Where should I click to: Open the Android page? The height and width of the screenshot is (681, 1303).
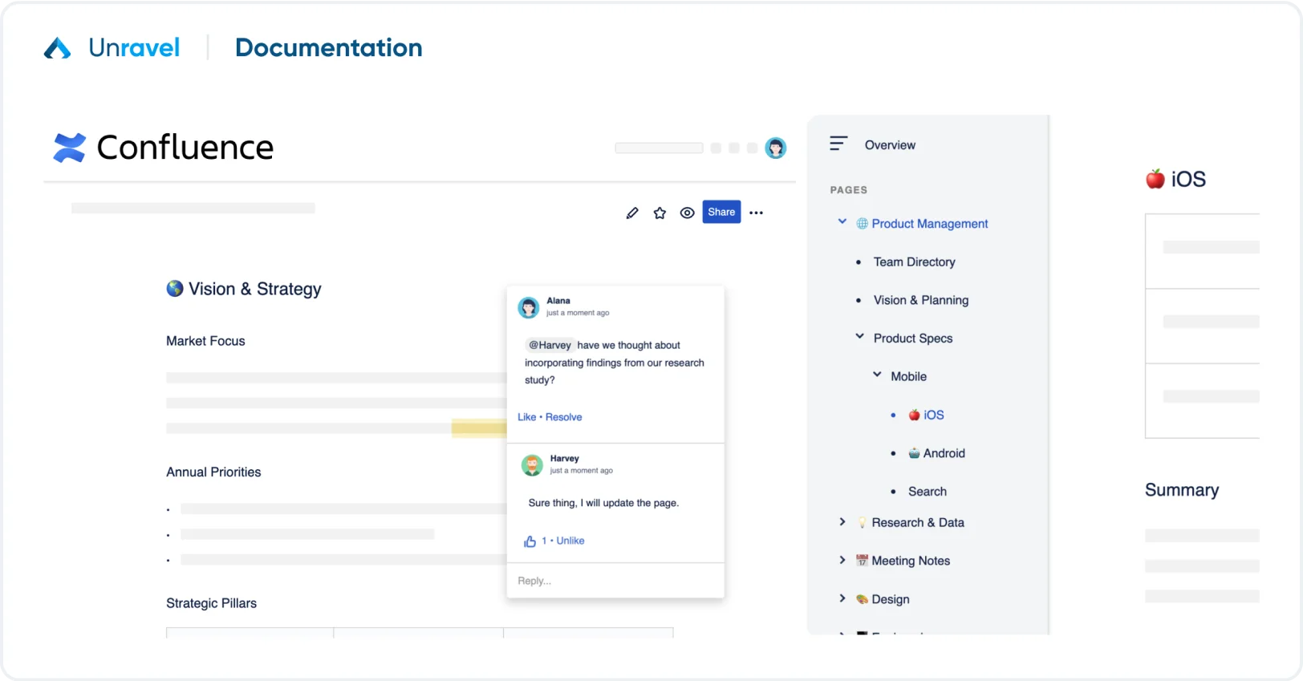944,453
